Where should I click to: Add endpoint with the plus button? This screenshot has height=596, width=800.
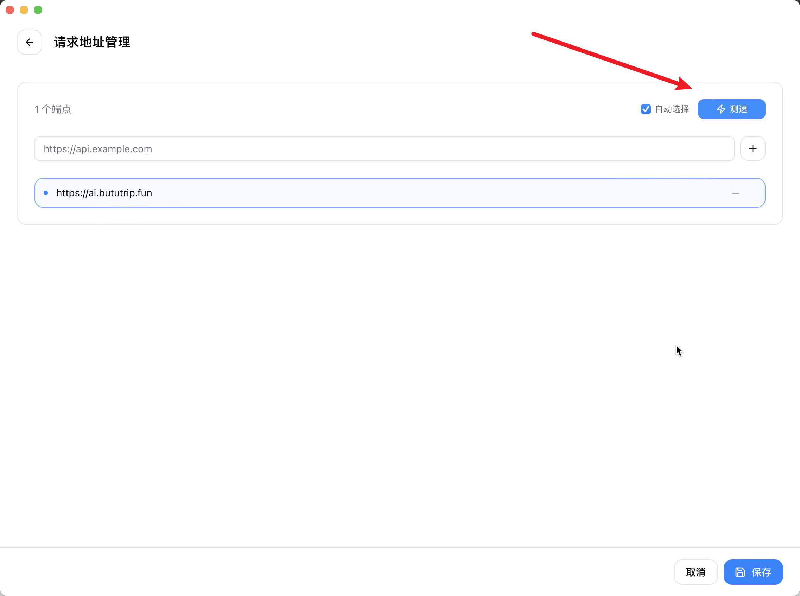(x=753, y=148)
